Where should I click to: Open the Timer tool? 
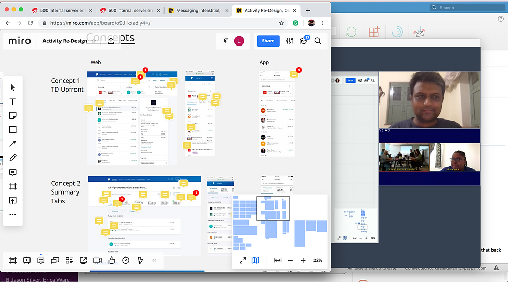[x=126, y=260]
